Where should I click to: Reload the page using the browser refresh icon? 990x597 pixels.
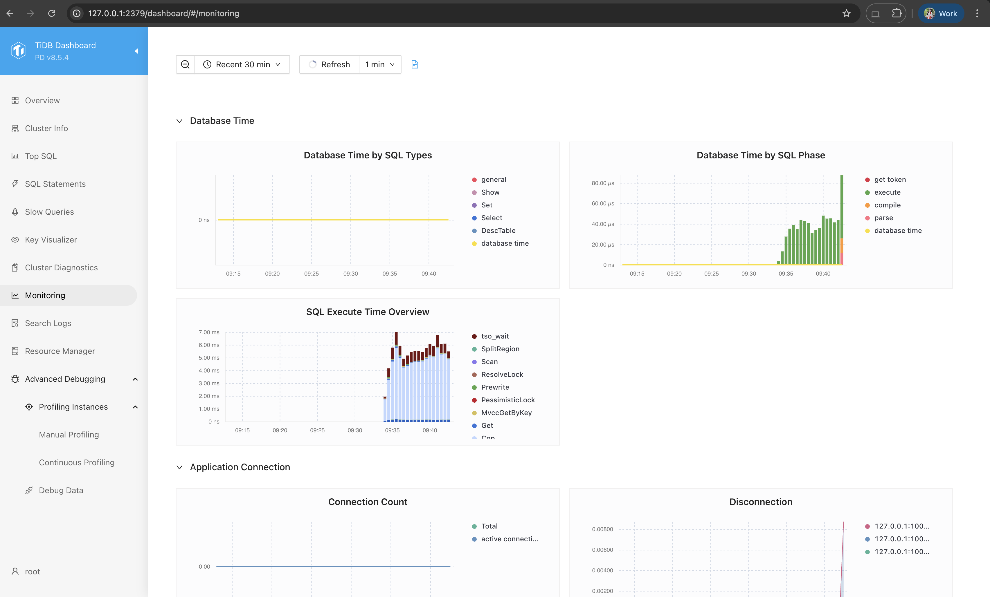click(x=52, y=13)
